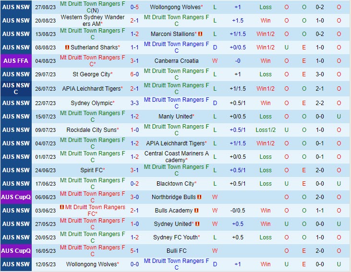Click red card icon before Sutherland Sharks

[x=67, y=47]
